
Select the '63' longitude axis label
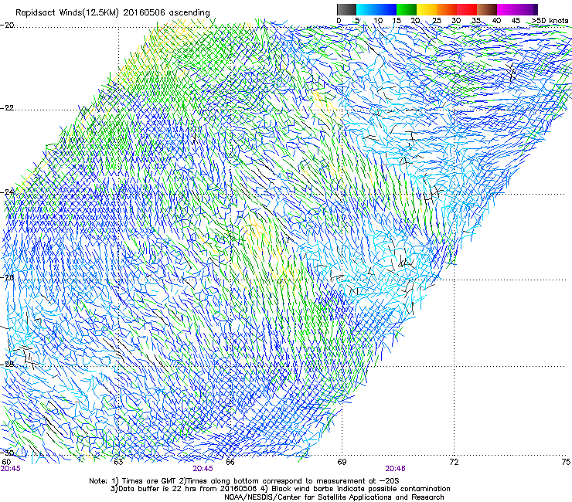118,462
